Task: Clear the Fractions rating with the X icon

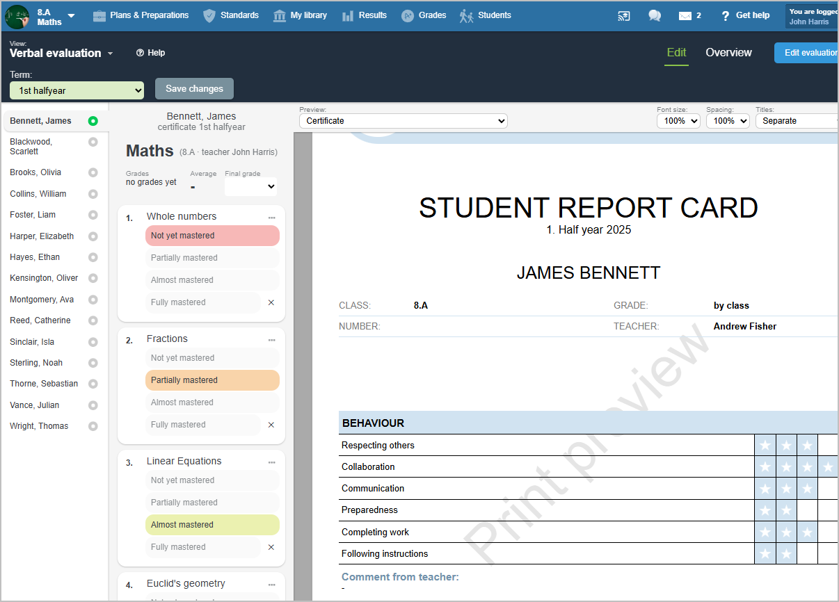Action: pyautogui.click(x=271, y=425)
